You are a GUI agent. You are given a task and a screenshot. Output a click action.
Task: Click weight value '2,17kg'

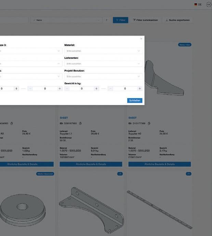[x=163, y=150]
